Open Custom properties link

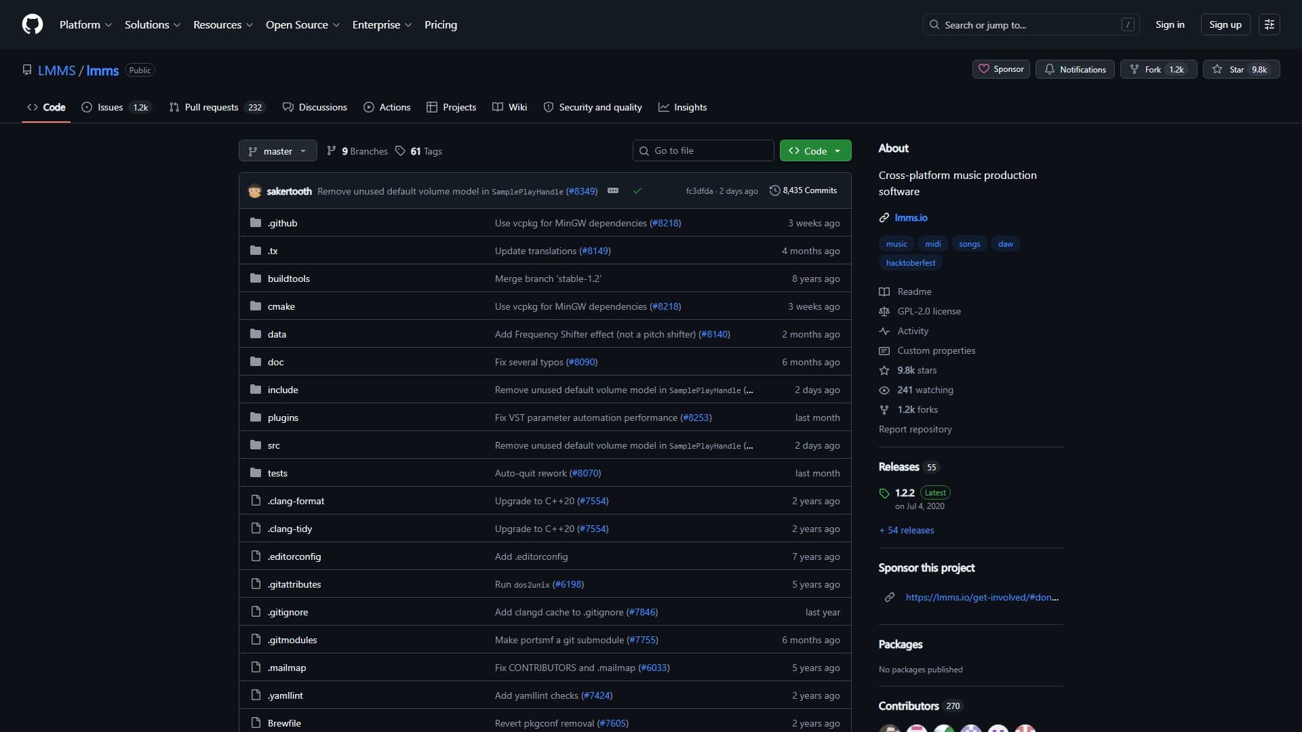[x=927, y=350]
